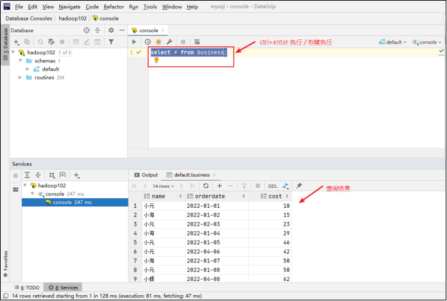Screen dimensions: 447x301
Task: Run the query with Execute button
Action: (x=134, y=42)
